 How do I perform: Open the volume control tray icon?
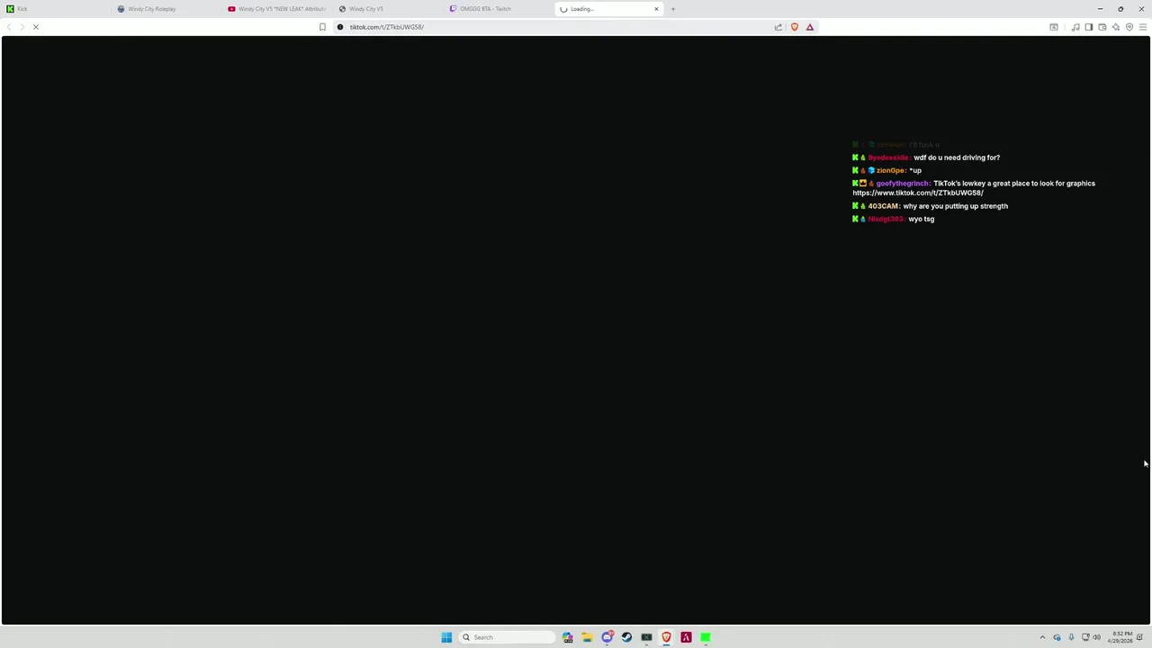tap(1096, 637)
